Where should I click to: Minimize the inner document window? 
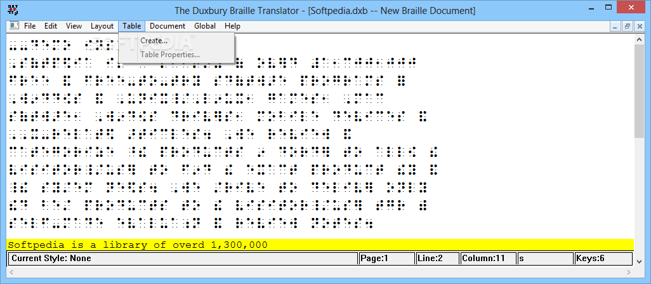[x=615, y=26]
